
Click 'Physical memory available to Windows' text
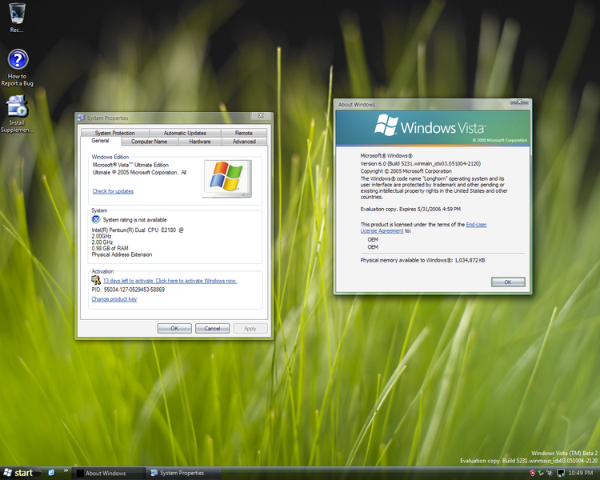coord(423,260)
